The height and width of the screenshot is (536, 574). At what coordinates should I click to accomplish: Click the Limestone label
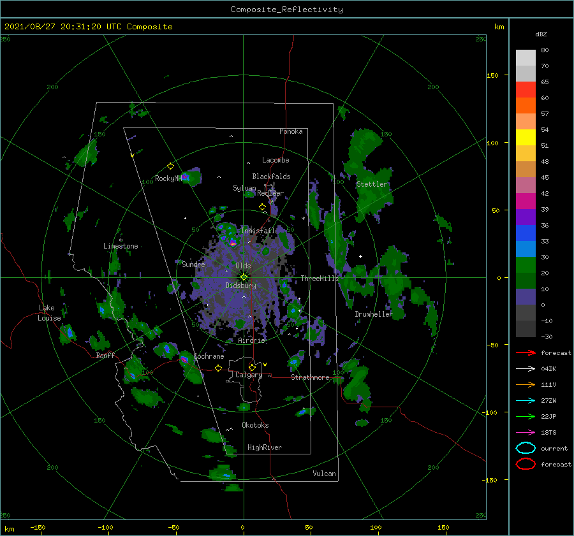[x=121, y=246]
